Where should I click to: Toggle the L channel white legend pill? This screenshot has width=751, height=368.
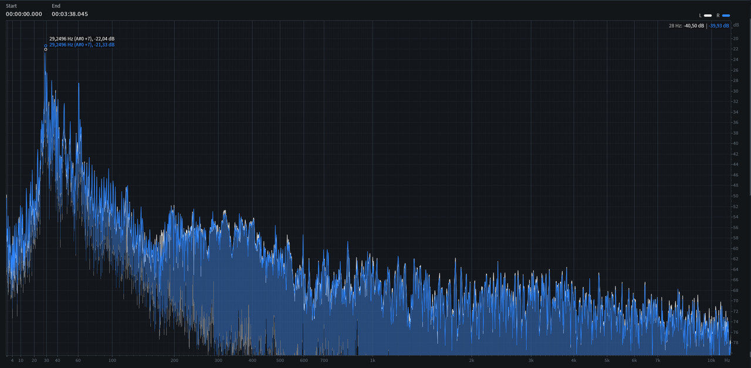click(x=708, y=15)
